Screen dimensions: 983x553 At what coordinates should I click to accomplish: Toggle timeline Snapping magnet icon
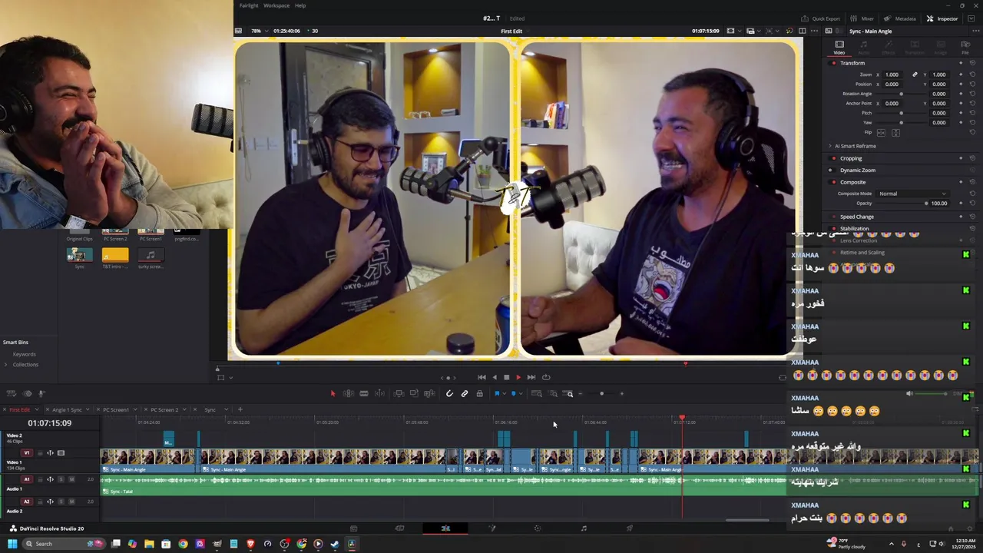pyautogui.click(x=449, y=393)
